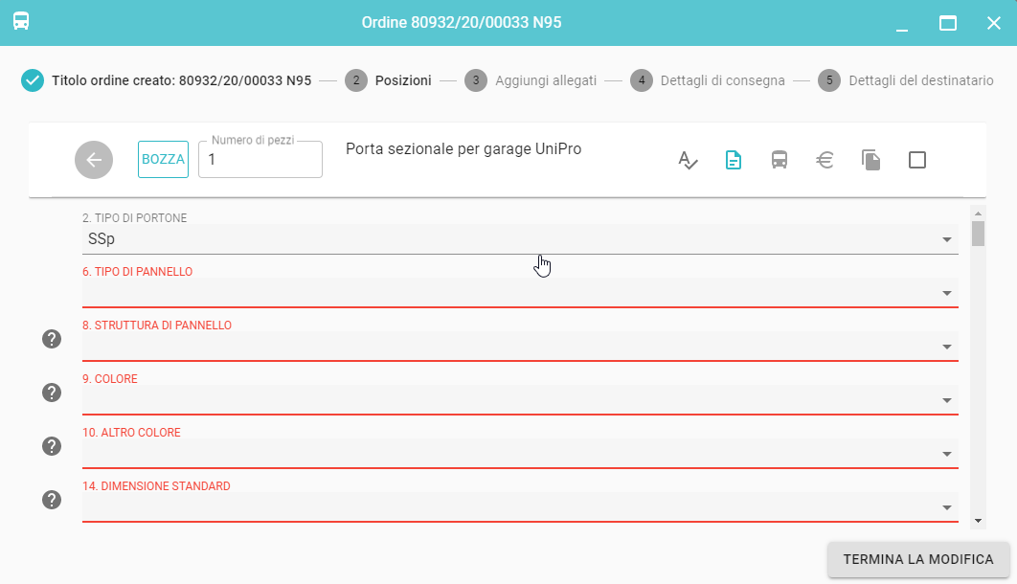Expand the Altro colore dropdown
1017x584 pixels.
946,454
